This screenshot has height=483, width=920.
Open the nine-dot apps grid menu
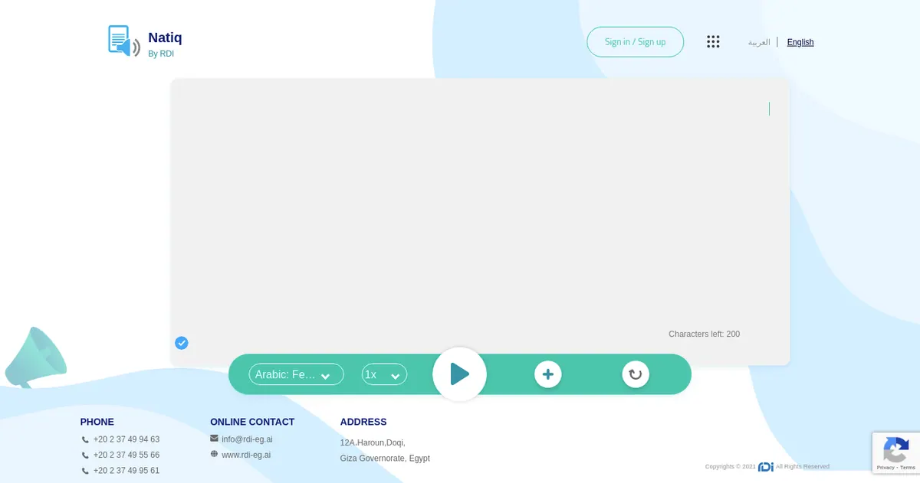[713, 42]
